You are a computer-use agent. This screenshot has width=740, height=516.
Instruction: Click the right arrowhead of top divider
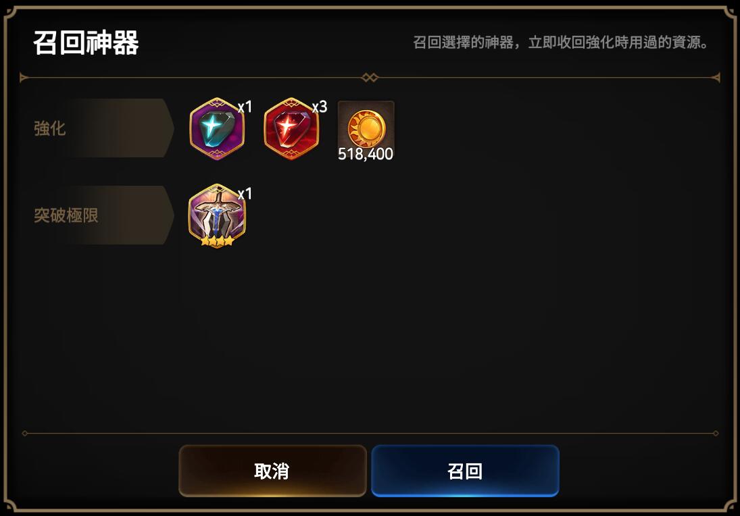[x=716, y=78]
